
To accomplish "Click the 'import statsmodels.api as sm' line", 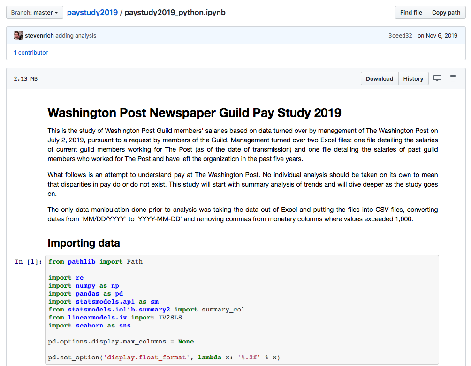I will click(x=103, y=301).
